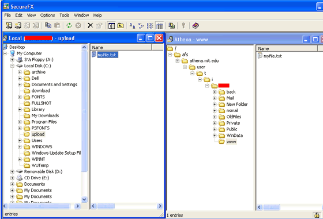Select the remote www folder
The width and height of the screenshot is (323, 219).
pyautogui.click(x=231, y=141)
